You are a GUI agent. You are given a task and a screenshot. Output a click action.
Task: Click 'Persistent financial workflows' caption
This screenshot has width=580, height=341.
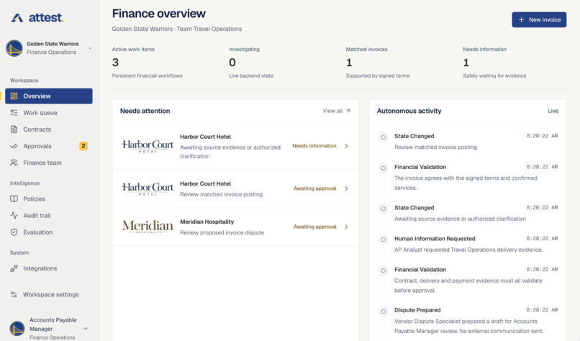click(x=148, y=76)
